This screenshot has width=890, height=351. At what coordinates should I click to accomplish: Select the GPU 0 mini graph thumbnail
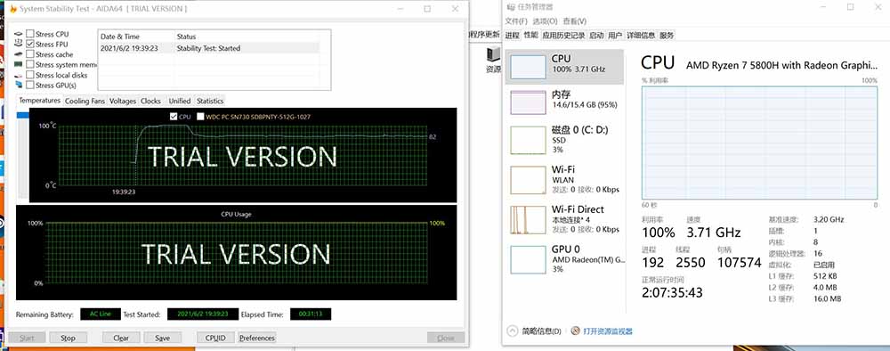pyautogui.click(x=528, y=259)
